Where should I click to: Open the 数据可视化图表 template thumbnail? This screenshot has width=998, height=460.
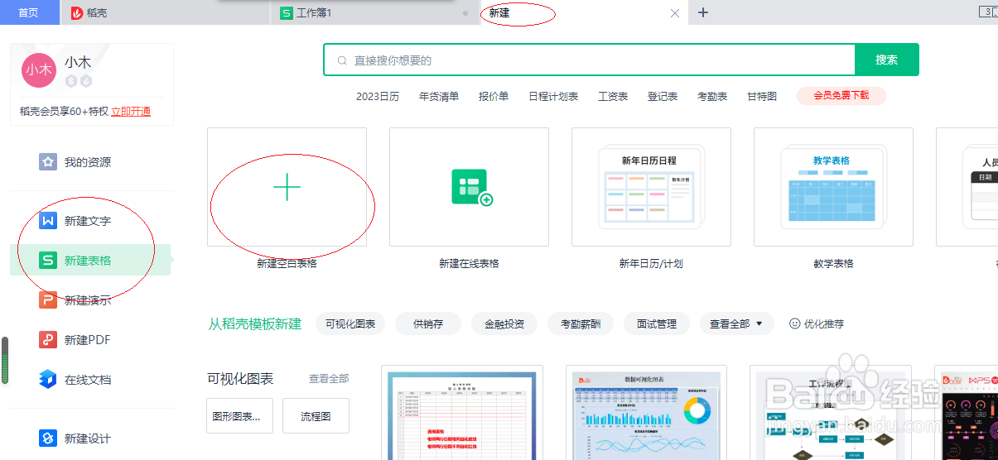(x=646, y=412)
